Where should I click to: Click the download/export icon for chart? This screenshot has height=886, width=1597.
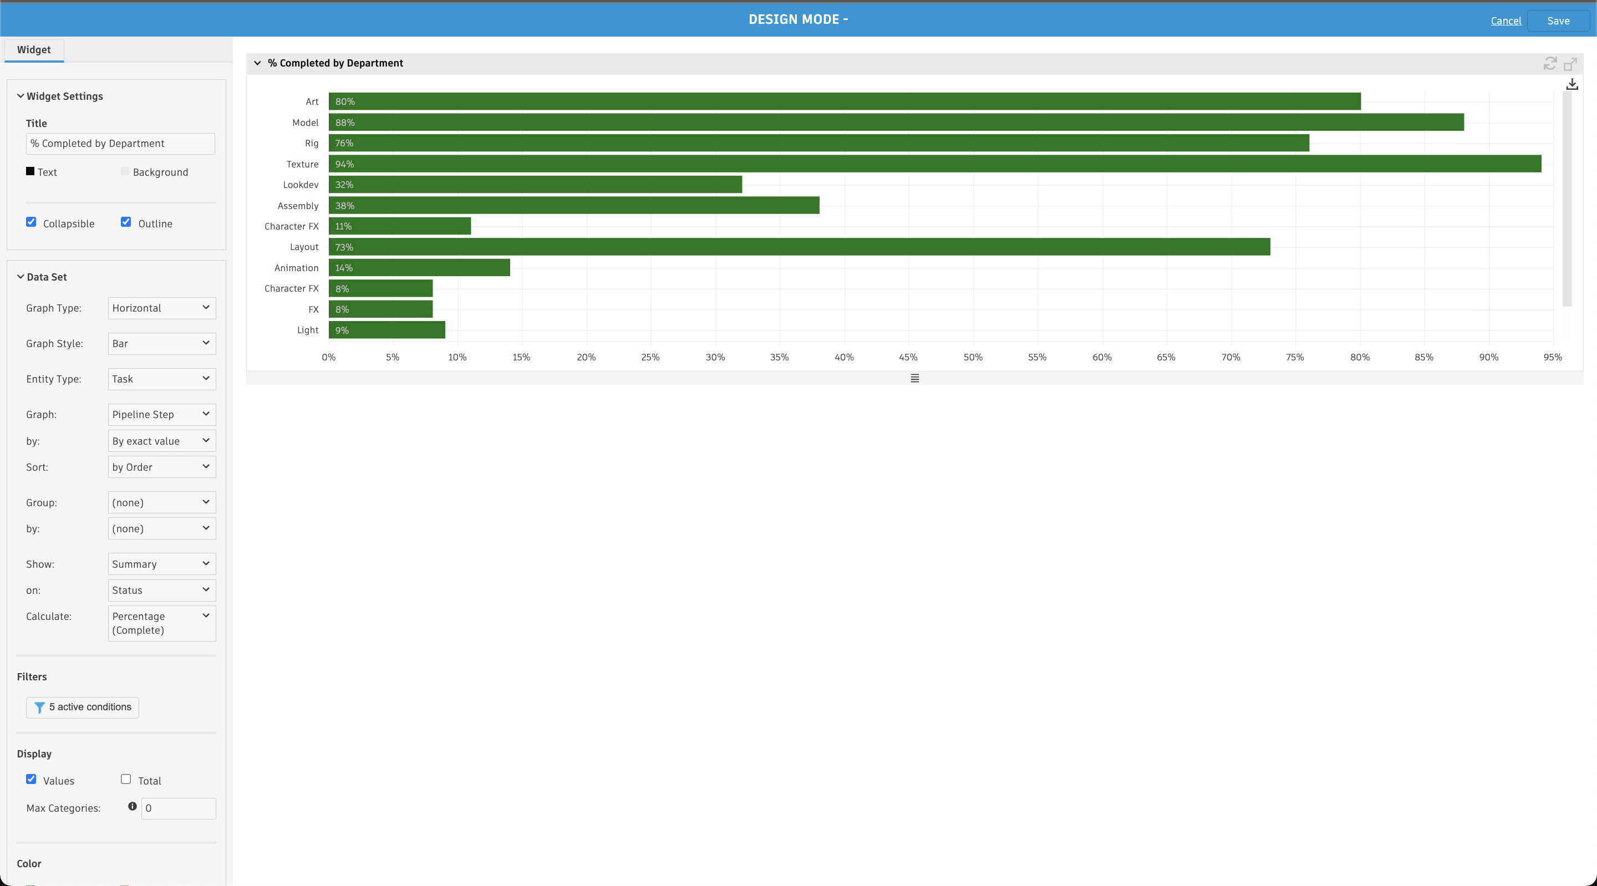[x=1574, y=83]
